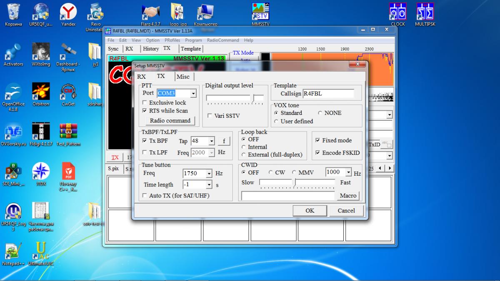Image resolution: width=500 pixels, height=281 pixels.
Task: Launch the CwGet desktop shortcut
Action: (x=68, y=92)
